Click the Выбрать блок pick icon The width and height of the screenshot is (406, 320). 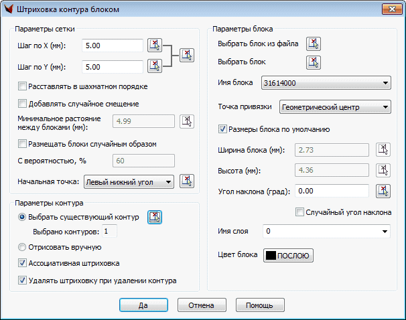(x=314, y=62)
